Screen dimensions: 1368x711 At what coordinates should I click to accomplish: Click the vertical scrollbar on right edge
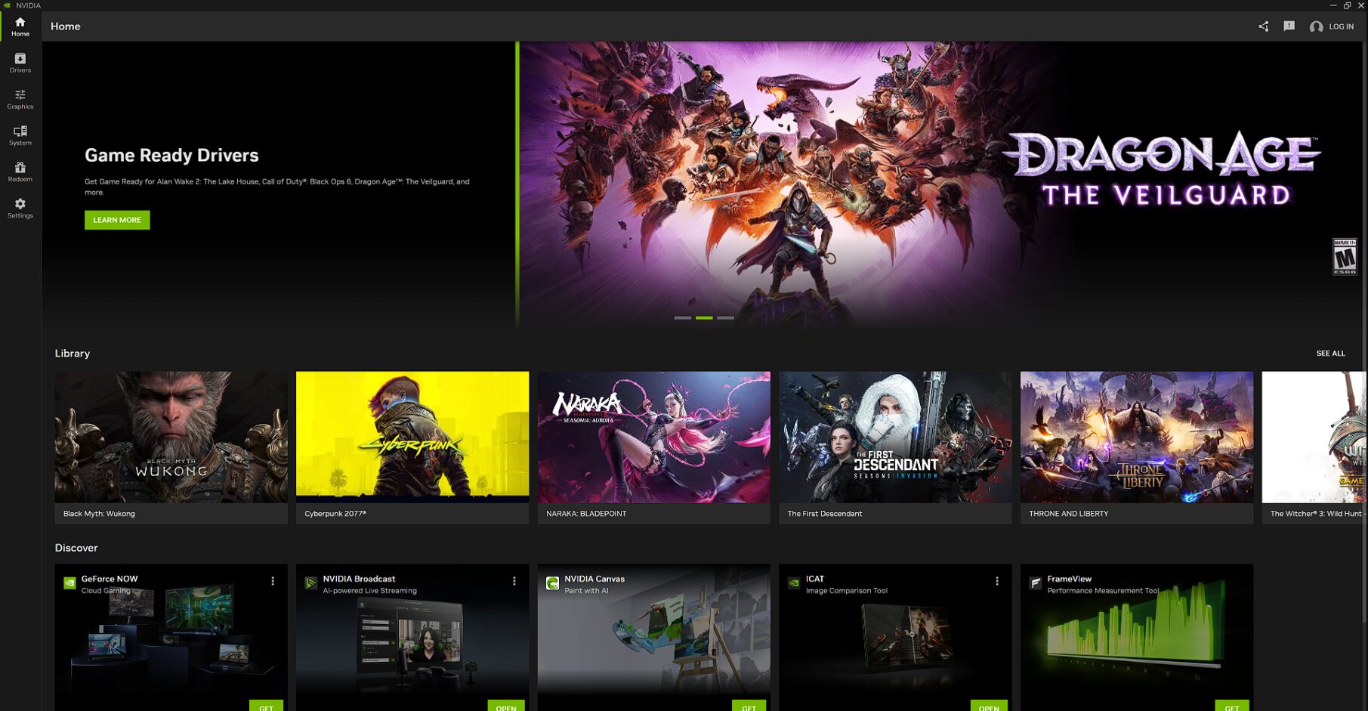click(1365, 332)
